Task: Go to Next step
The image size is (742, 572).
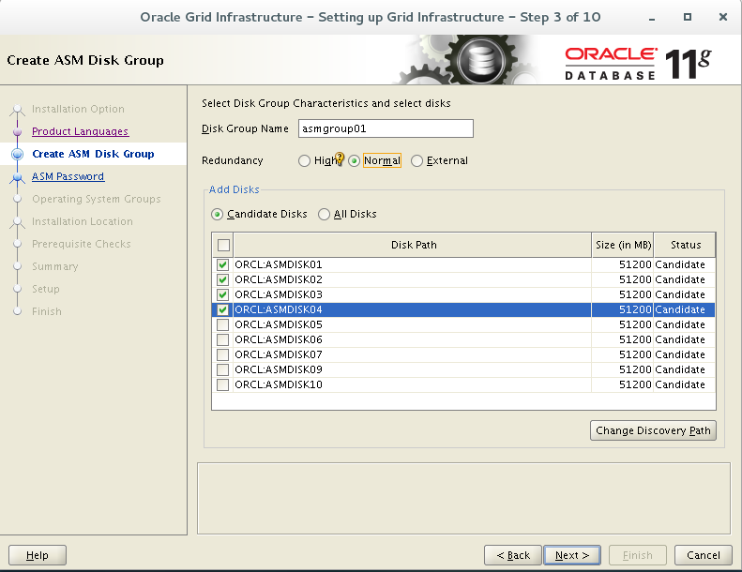Action: coord(572,555)
